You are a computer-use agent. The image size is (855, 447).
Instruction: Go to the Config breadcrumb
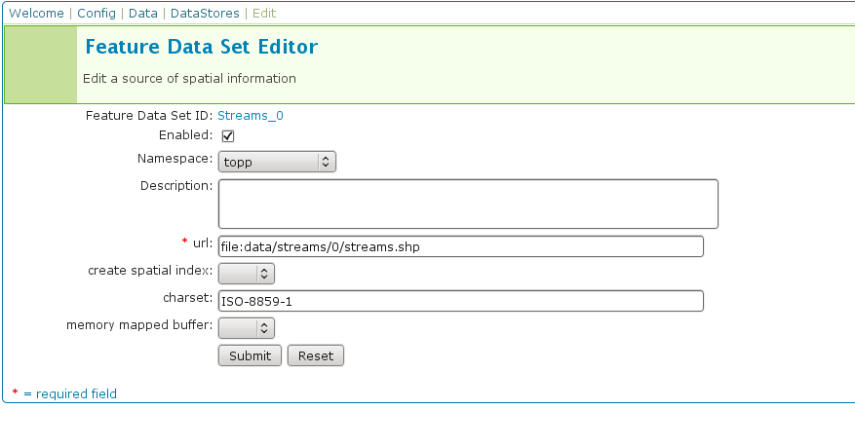tap(97, 14)
